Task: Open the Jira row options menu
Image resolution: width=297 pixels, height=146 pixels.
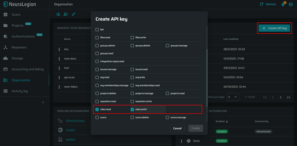Action: (59, 49)
